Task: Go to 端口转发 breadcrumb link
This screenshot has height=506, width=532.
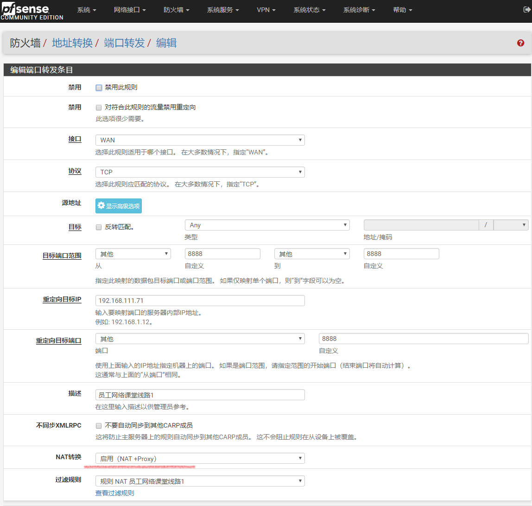Action: [x=124, y=43]
